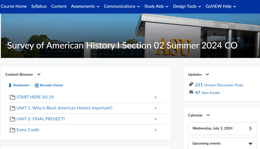The height and width of the screenshot is (149, 260).
Task: Click the Content Browser heading
Action: (19, 74)
